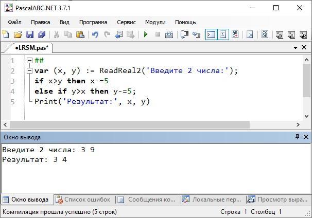Stop program execution with the square icon
This screenshot has height=218, width=312.
click(x=158, y=34)
